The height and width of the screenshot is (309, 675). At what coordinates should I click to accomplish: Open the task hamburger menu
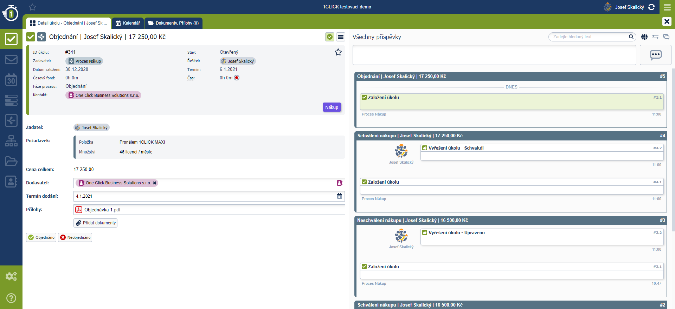pos(340,37)
